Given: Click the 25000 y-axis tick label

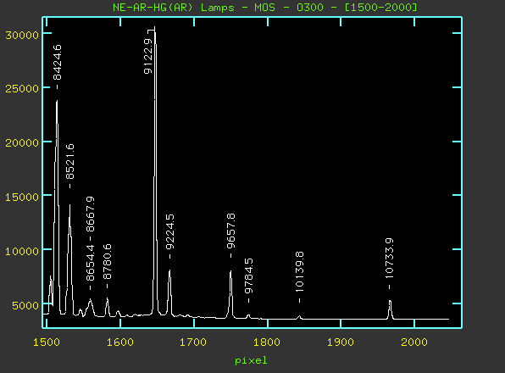Looking at the screenshot, I should pos(22,88).
